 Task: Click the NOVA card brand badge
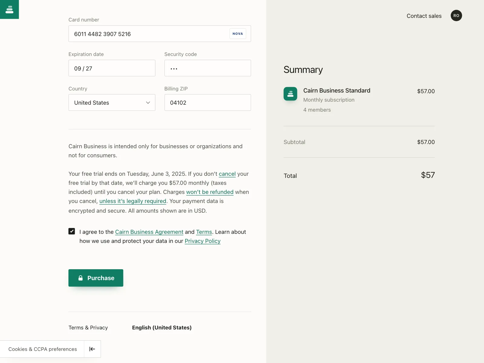pyautogui.click(x=238, y=34)
